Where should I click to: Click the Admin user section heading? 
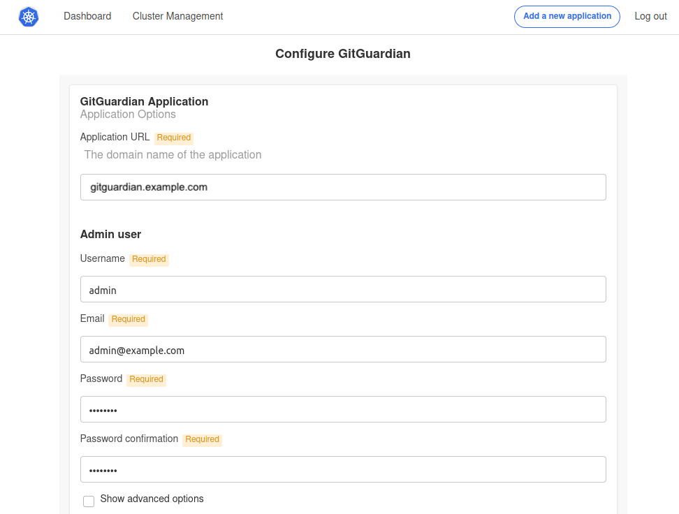point(110,234)
